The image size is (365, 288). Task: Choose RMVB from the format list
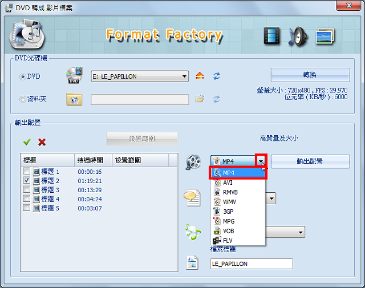pyautogui.click(x=238, y=192)
